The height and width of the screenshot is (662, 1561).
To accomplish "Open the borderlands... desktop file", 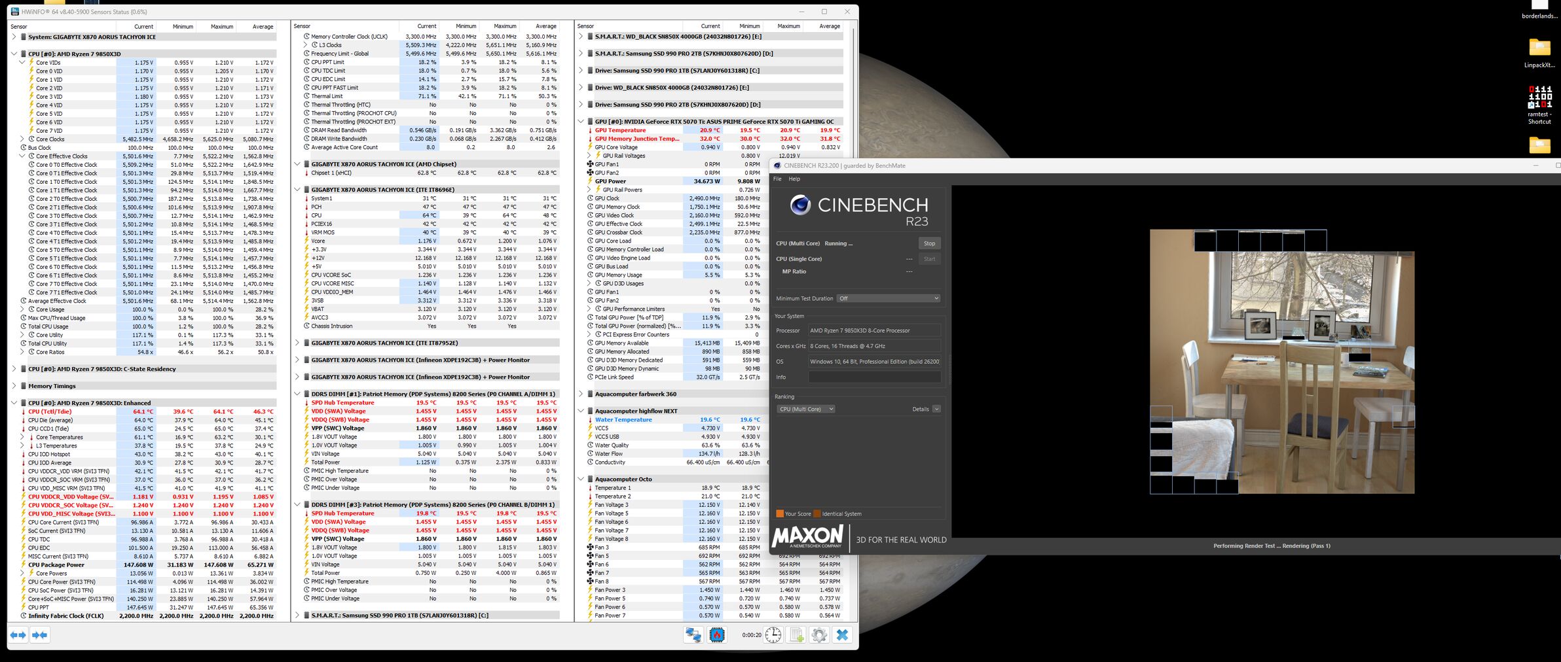I will (1539, 10).
